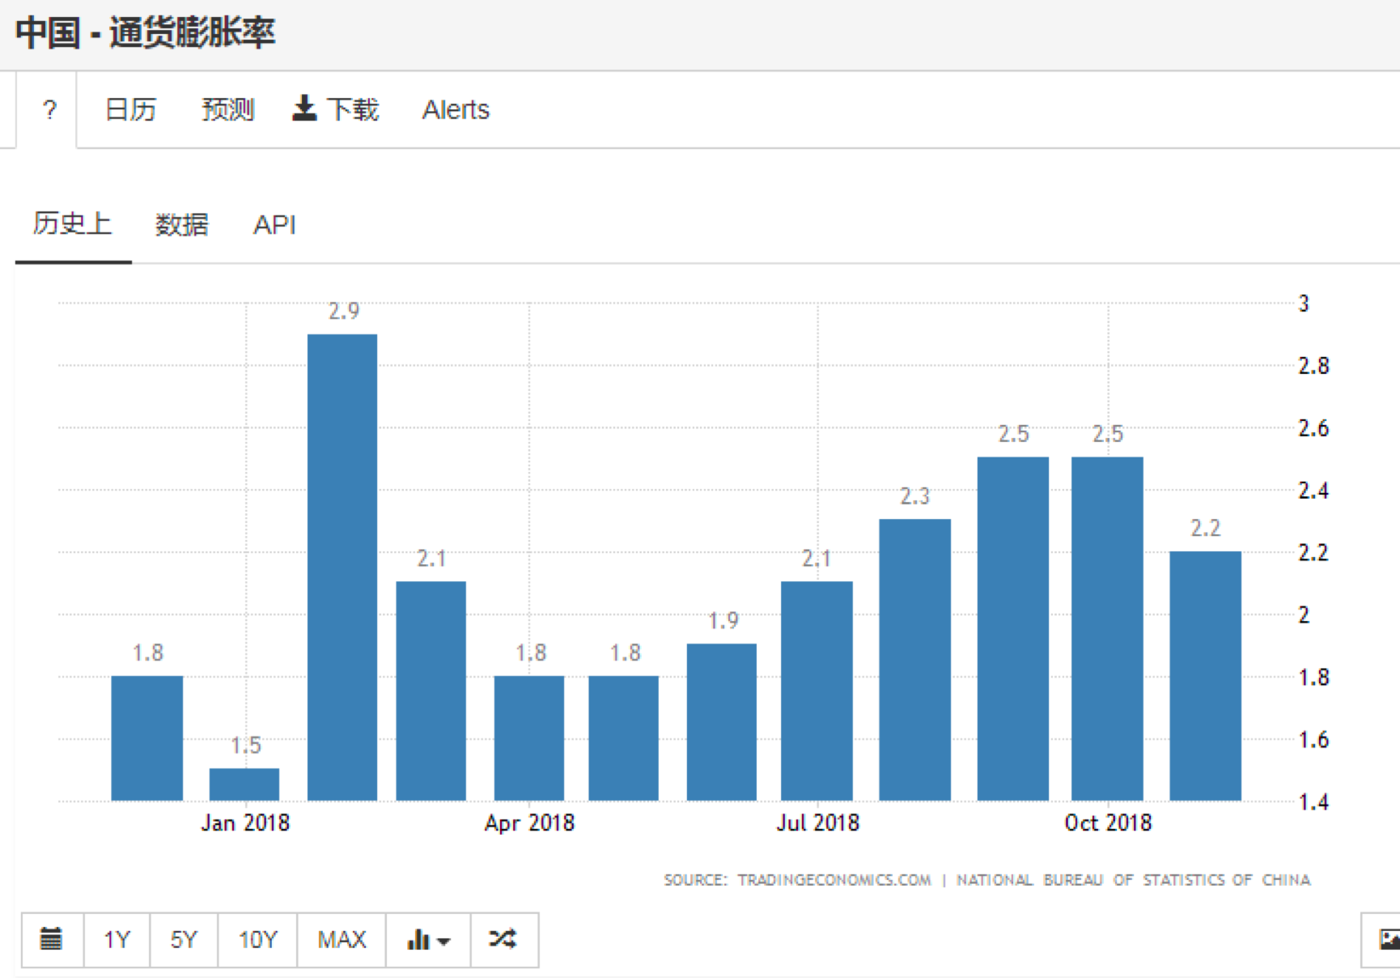Click the 中国 - 通货膨胀率 page title
The image size is (1400, 978).
coord(146,33)
